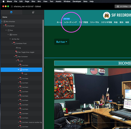Open the Text menu
This screenshot has width=131, height=129.
(x=52, y=2)
